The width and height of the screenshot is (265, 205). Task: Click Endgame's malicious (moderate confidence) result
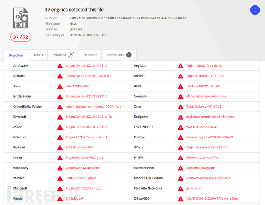coord(210,117)
